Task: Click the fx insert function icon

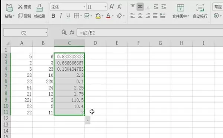Action: pos(72,33)
